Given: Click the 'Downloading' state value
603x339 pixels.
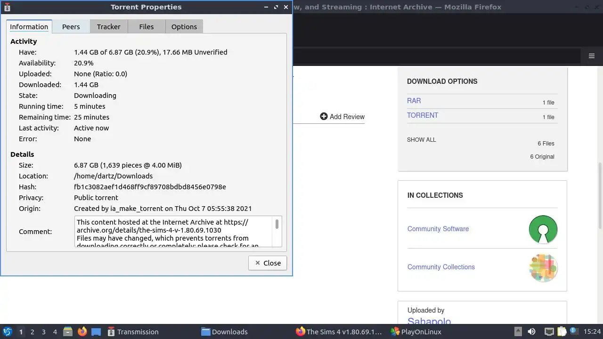Looking at the screenshot, I should point(95,96).
